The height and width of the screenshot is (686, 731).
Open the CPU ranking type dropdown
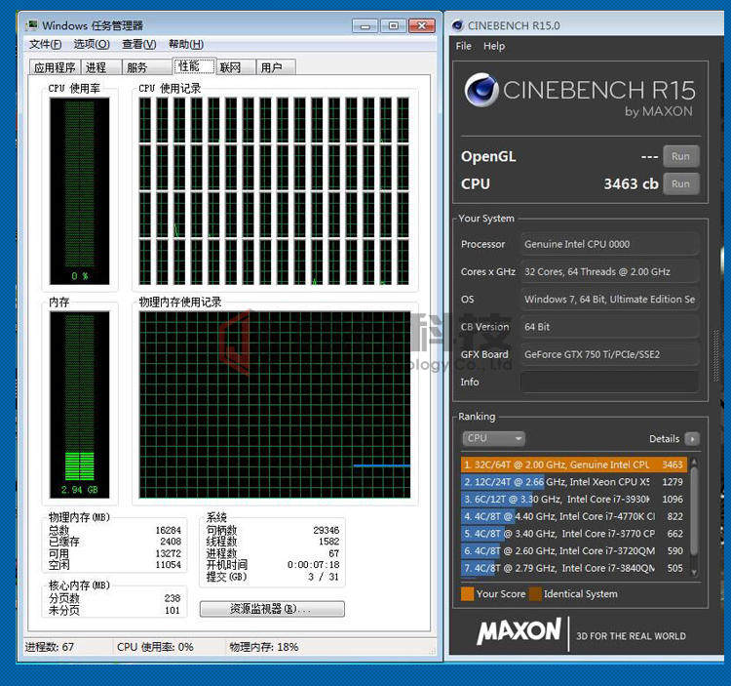coord(494,438)
